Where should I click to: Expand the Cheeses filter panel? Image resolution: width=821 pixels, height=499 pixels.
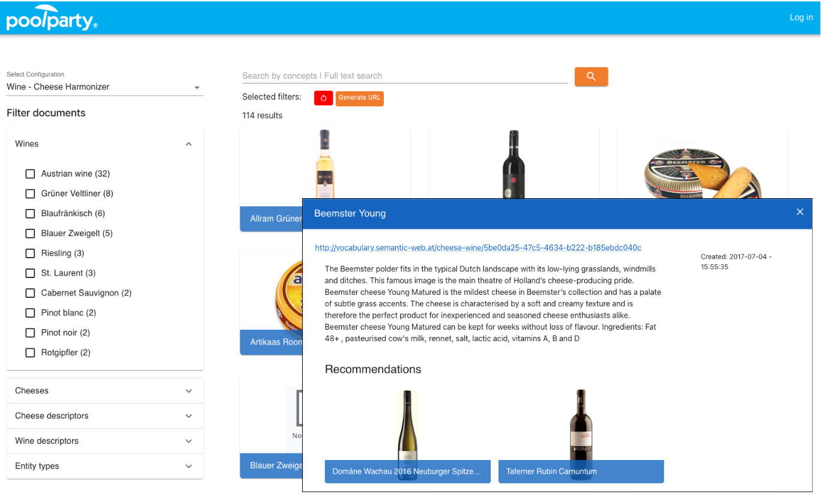[x=105, y=391]
